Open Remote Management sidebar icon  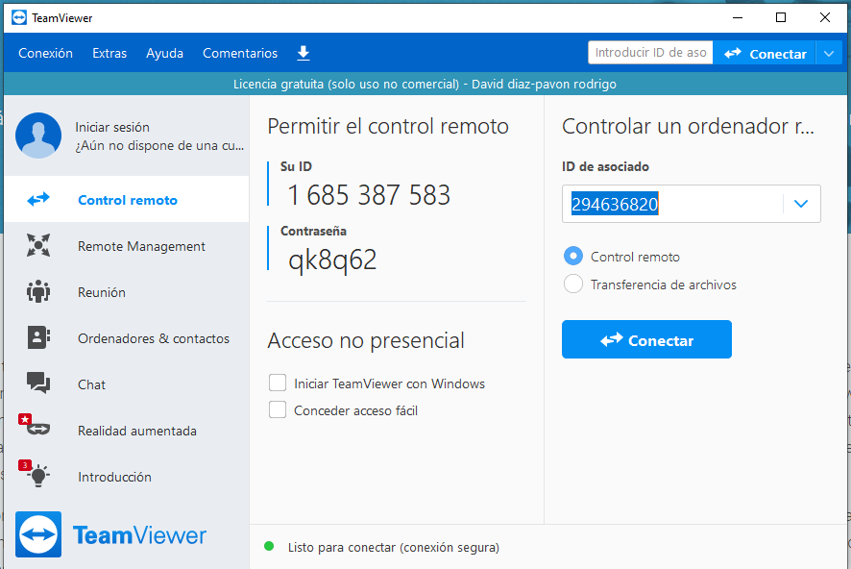pyautogui.click(x=38, y=246)
